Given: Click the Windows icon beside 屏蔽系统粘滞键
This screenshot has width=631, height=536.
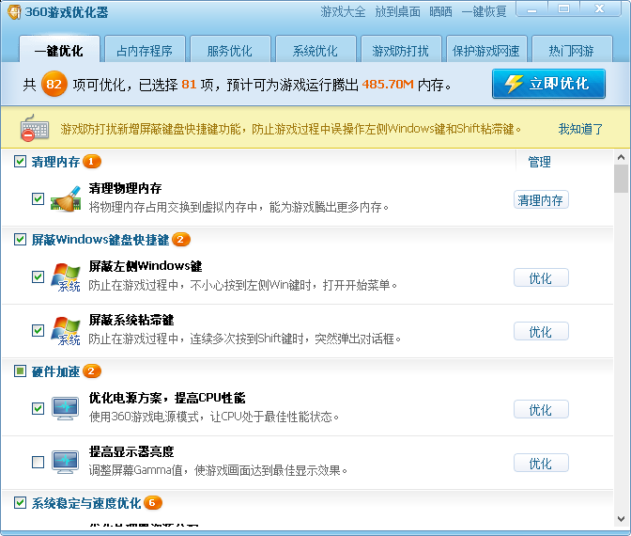Looking at the screenshot, I should (66, 331).
